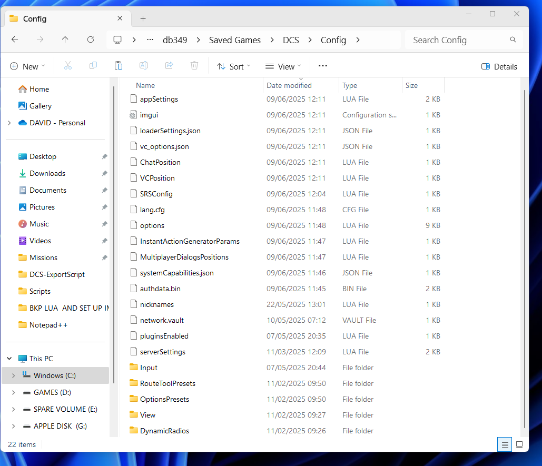Viewport: 542px width, 466px height.
Task: Close the Config tab
Action: pyautogui.click(x=120, y=18)
